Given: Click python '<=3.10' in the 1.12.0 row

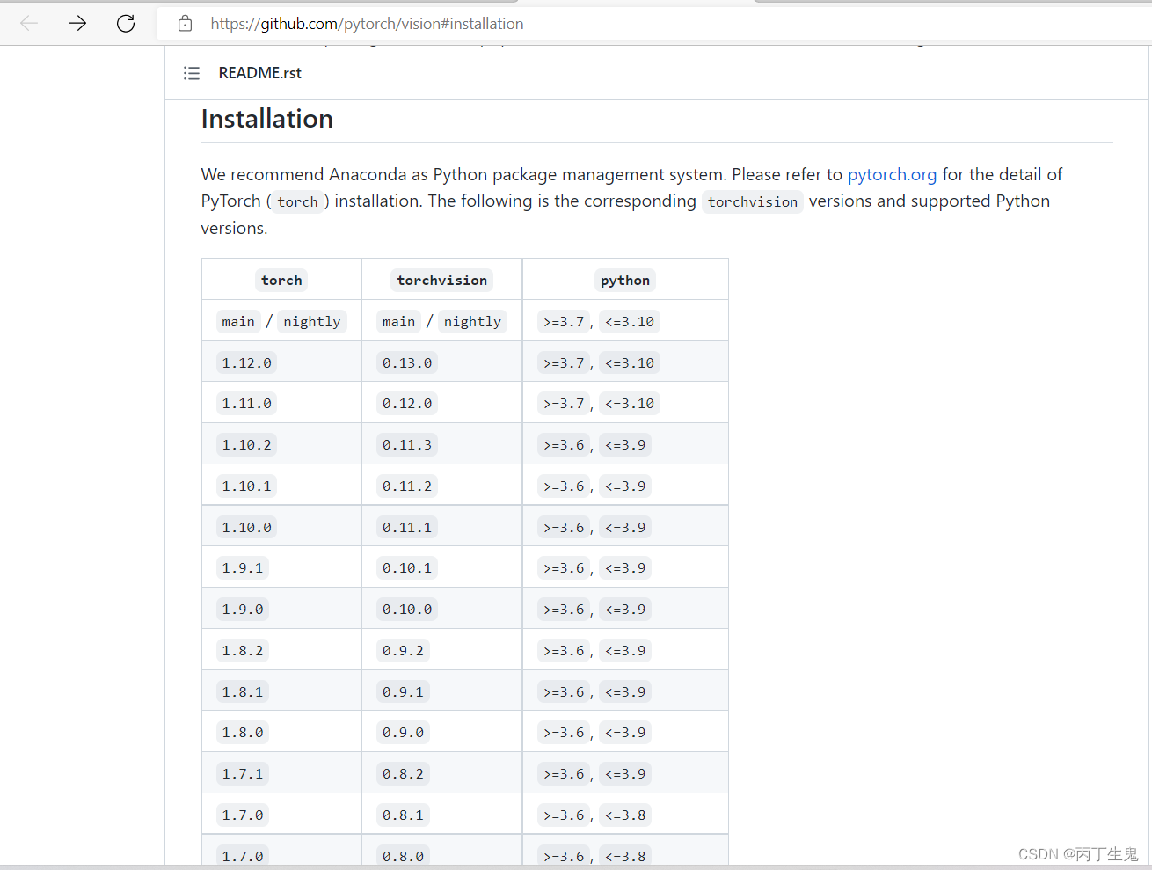Looking at the screenshot, I should (630, 362).
